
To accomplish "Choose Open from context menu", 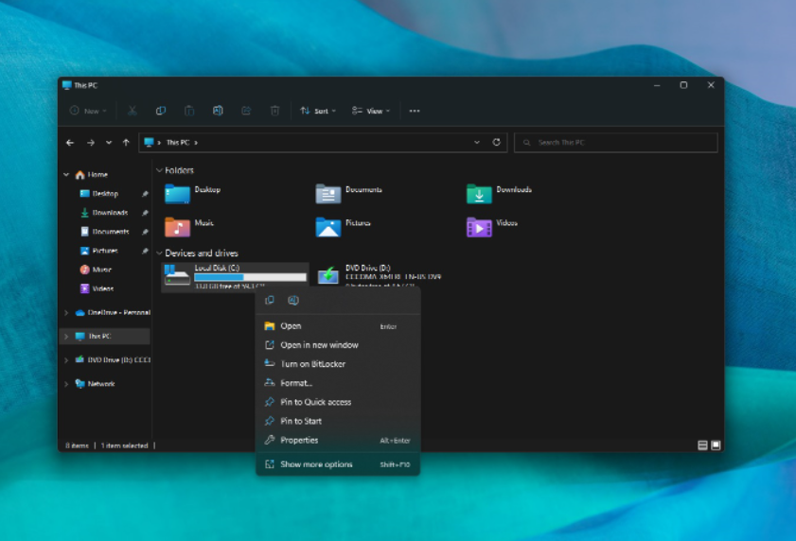I will pyautogui.click(x=338, y=326).
